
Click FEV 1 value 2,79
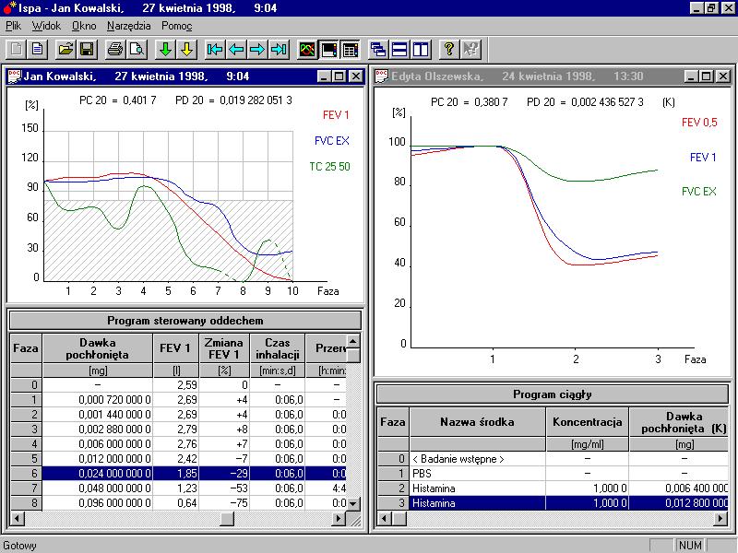(176, 429)
